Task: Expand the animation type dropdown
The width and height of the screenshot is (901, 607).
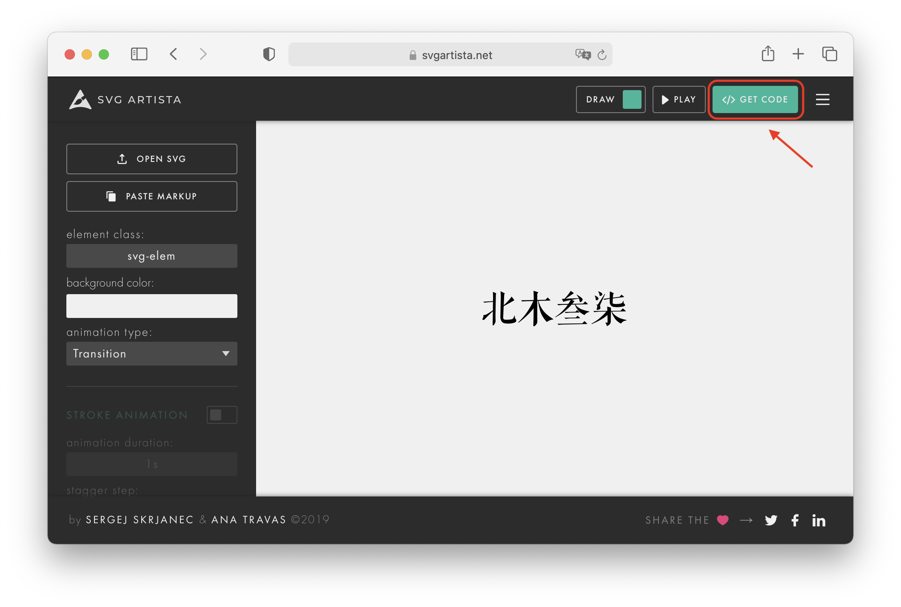Action: tap(151, 354)
